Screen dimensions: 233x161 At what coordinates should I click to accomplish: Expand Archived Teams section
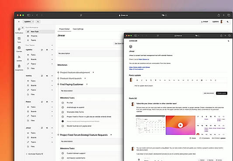click(35, 154)
